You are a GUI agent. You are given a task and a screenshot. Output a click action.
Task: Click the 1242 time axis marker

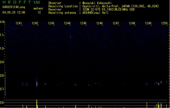(x=35, y=23)
